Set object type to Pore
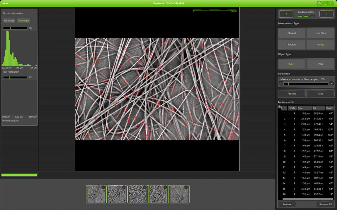Image resolution: width=337 pixels, height=210 pixels. 321,64
